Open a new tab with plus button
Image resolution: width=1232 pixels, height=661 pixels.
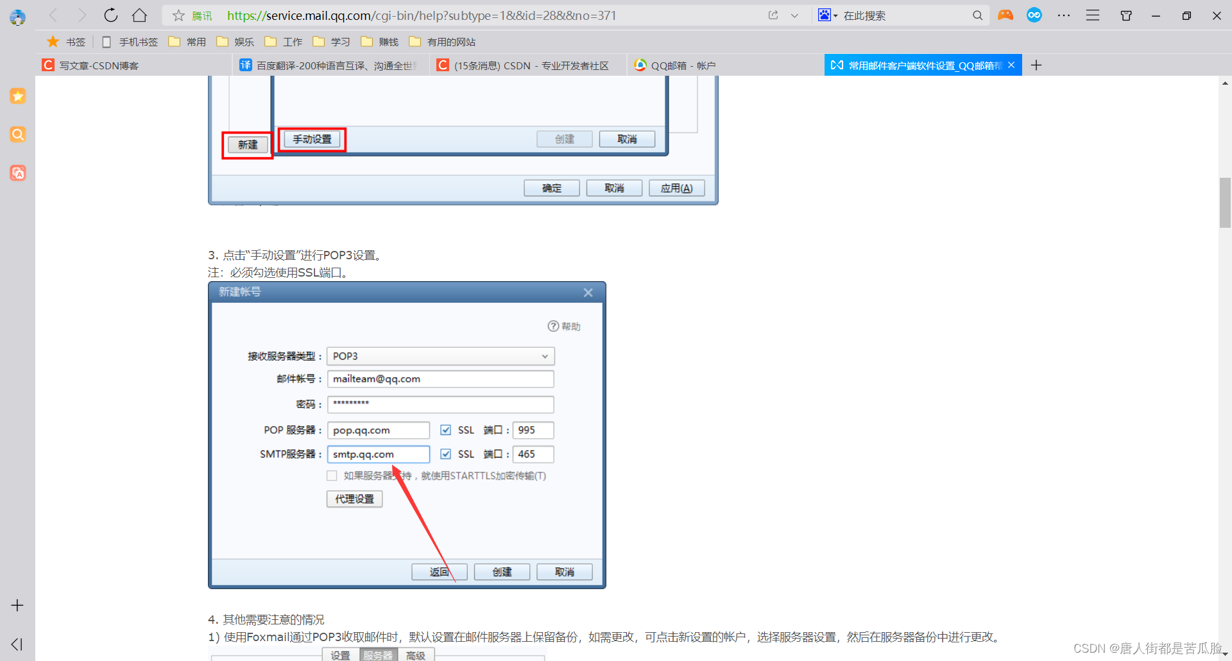click(1036, 65)
